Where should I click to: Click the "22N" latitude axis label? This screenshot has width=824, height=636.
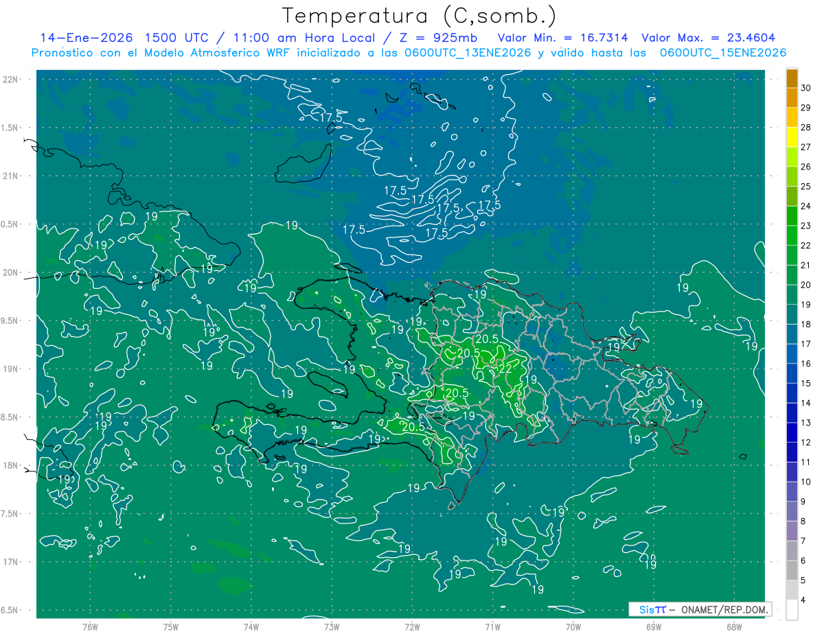[12, 80]
